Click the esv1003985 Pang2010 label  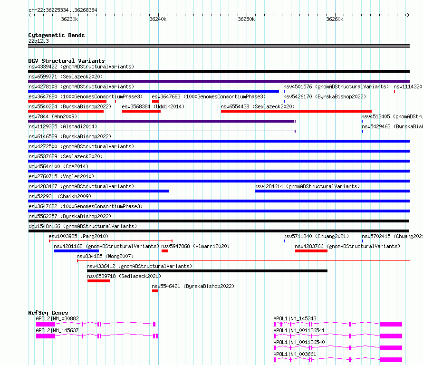pos(78,236)
